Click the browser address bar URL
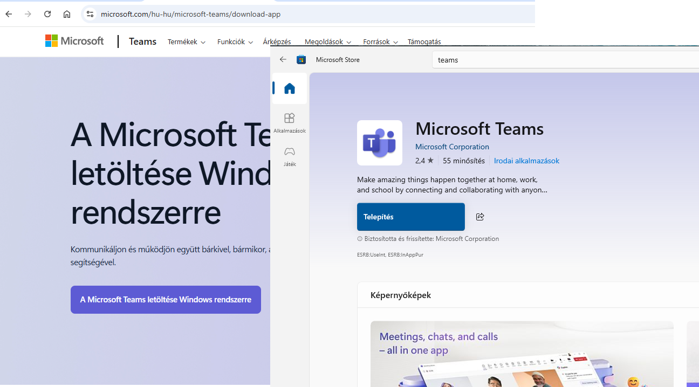The width and height of the screenshot is (699, 387). [190, 14]
